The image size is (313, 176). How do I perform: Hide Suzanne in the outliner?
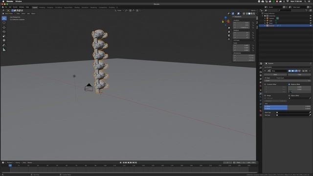tap(311, 25)
